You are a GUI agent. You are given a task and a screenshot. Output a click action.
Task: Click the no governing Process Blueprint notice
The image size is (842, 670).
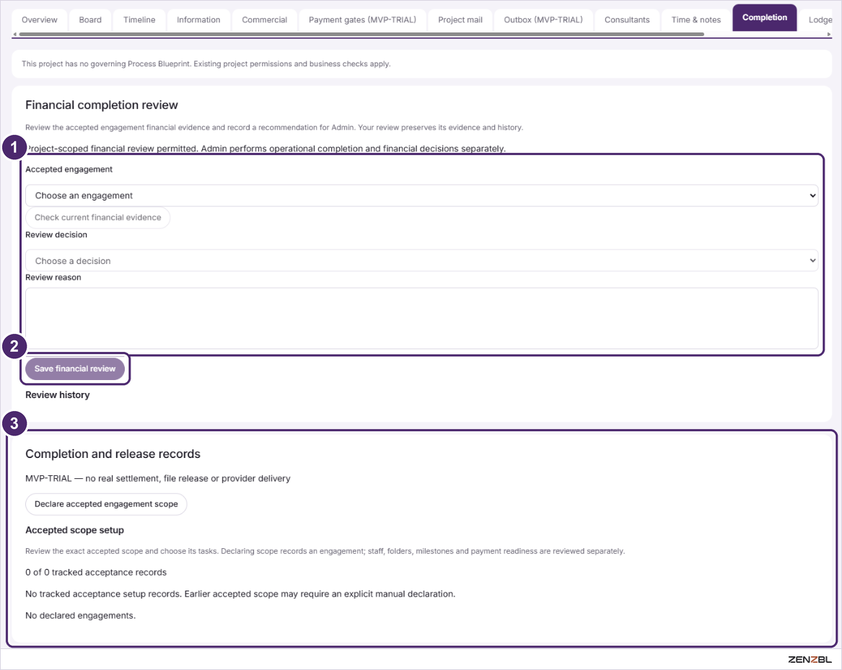pos(206,64)
